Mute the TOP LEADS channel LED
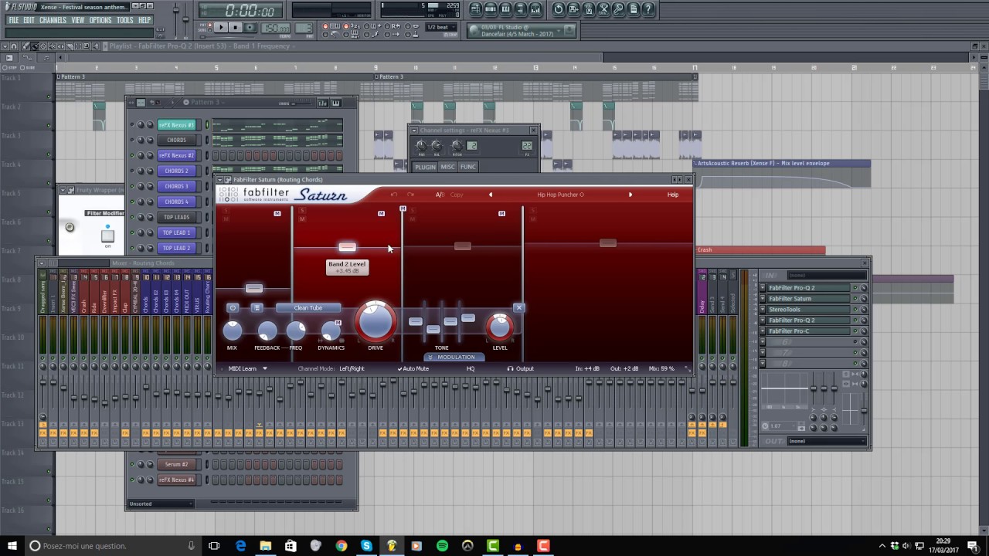Viewport: 989px width, 556px height. pos(132,217)
